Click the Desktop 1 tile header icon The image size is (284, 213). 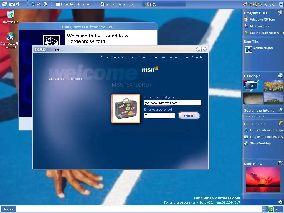tap(280, 75)
